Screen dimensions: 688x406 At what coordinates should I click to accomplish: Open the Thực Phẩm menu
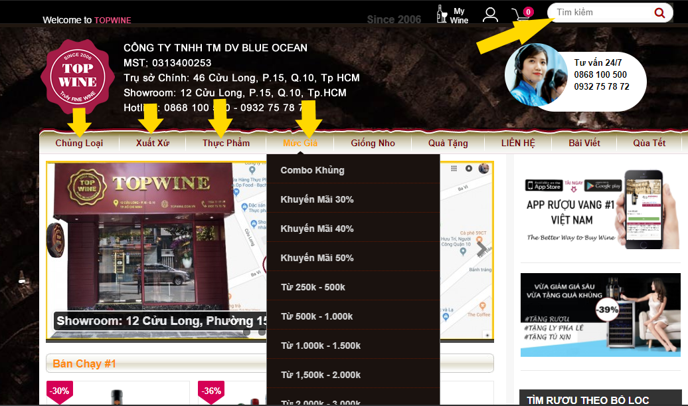pyautogui.click(x=226, y=143)
